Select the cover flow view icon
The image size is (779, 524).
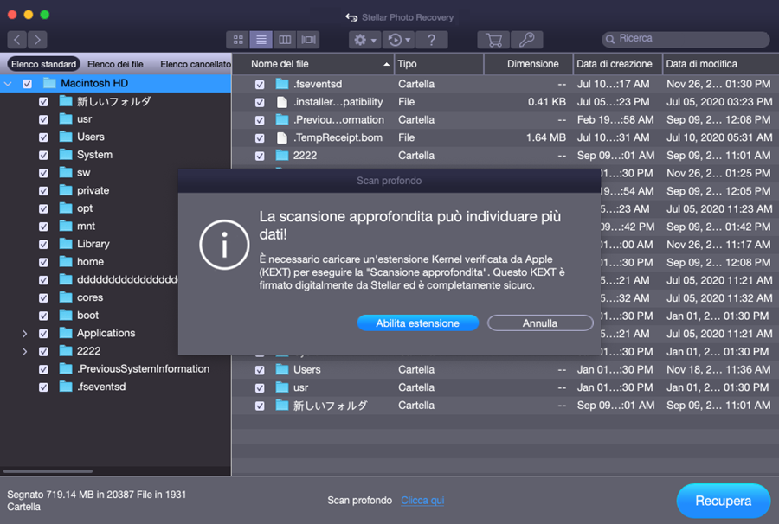pyautogui.click(x=308, y=40)
